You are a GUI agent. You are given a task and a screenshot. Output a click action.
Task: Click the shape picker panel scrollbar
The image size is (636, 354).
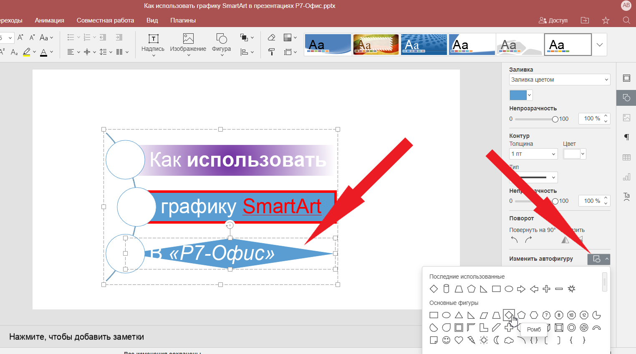[605, 282]
